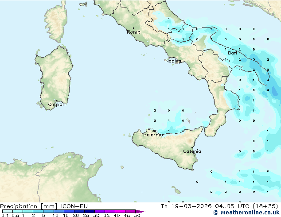Click the 35–40 mm violet swatch
This screenshot has width=281, height=217.
(109, 211)
